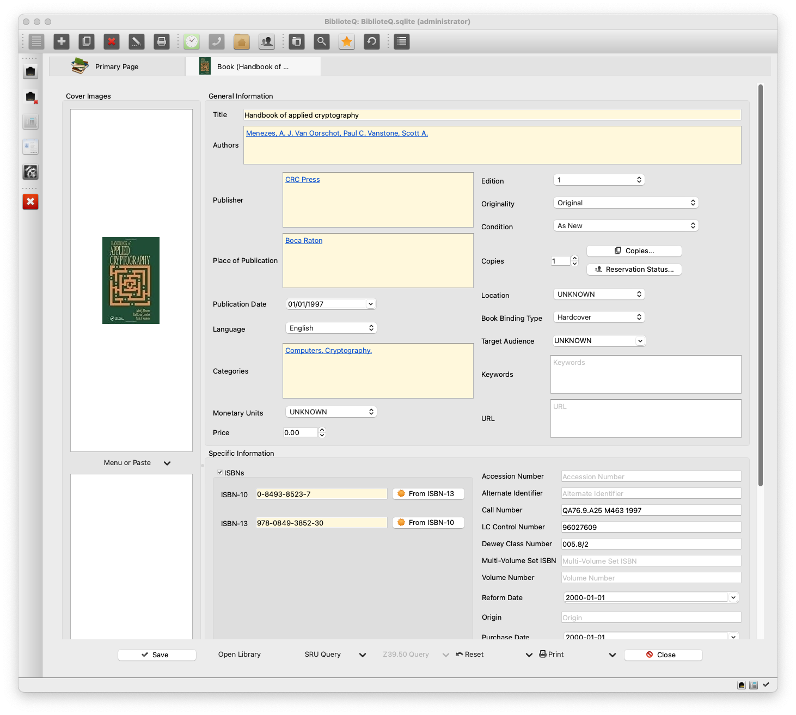
Task: Expand the Reform Date dropdown arrow
Action: pos(733,597)
